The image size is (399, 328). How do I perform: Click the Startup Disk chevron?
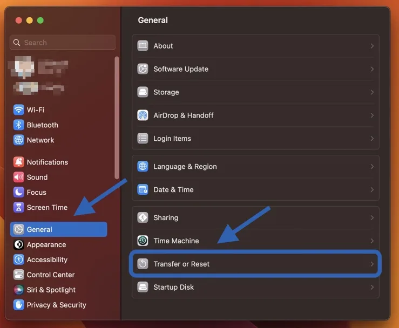(372, 288)
